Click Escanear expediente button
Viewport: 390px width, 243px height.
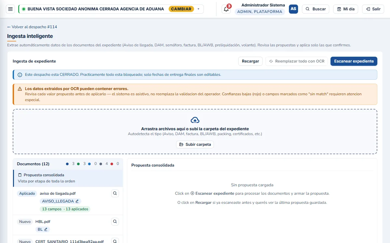point(354,61)
